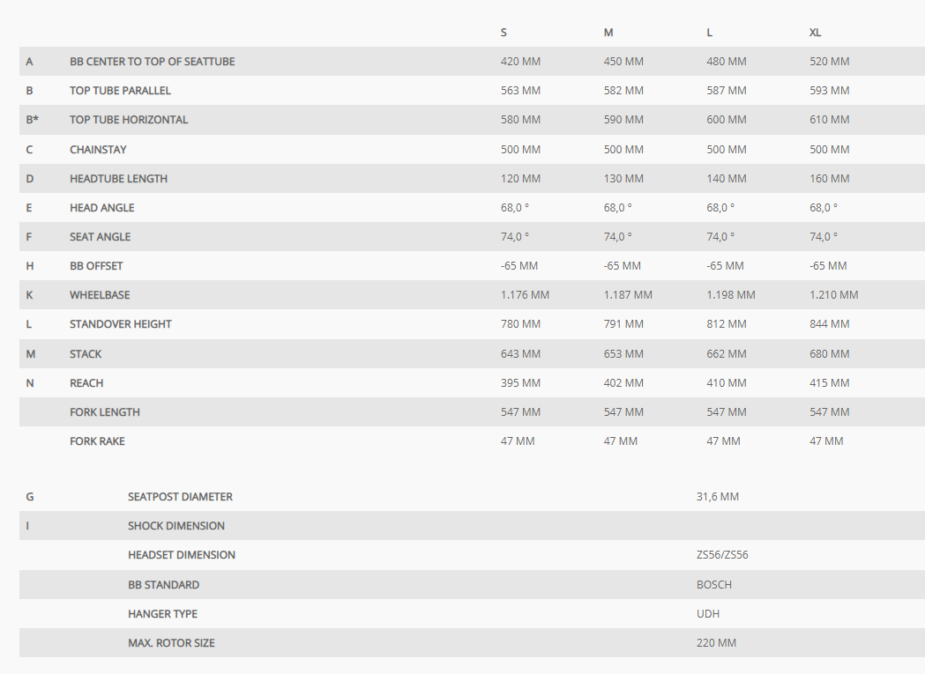Image resolution: width=925 pixels, height=674 pixels.
Task: Click the L size column header
Action: [x=709, y=33]
